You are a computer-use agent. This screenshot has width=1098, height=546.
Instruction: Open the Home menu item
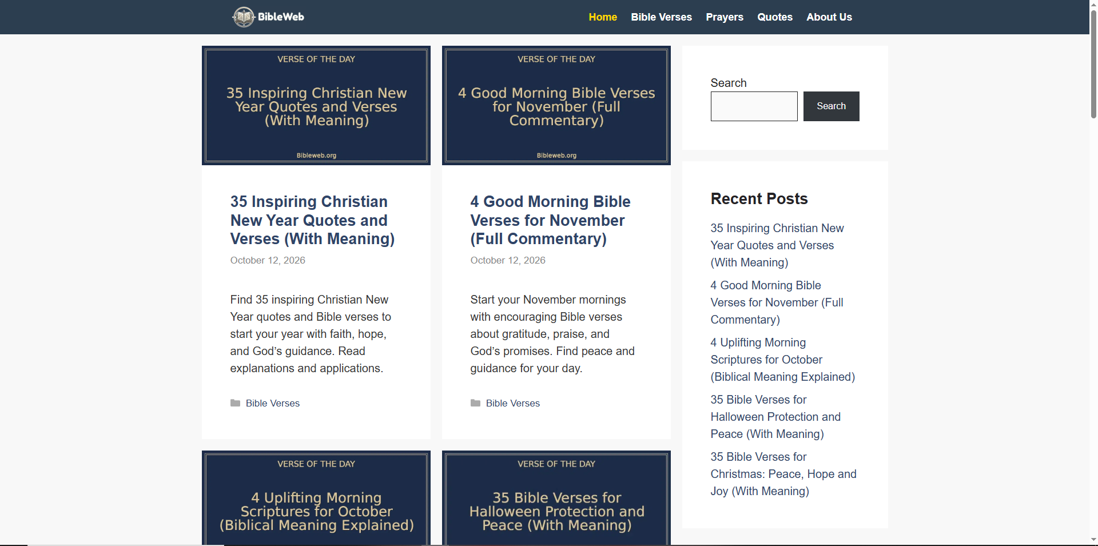pos(603,17)
